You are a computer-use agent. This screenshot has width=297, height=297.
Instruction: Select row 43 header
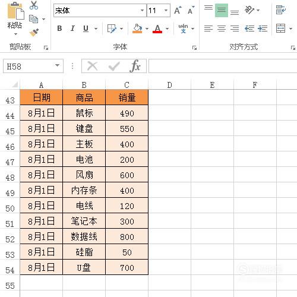coord(10,98)
